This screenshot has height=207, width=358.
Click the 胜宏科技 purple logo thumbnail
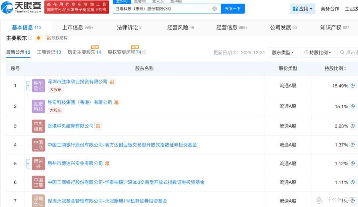pos(38,106)
